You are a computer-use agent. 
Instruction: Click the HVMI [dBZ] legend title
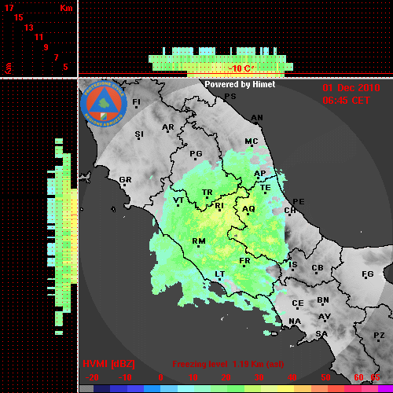[x=108, y=364]
